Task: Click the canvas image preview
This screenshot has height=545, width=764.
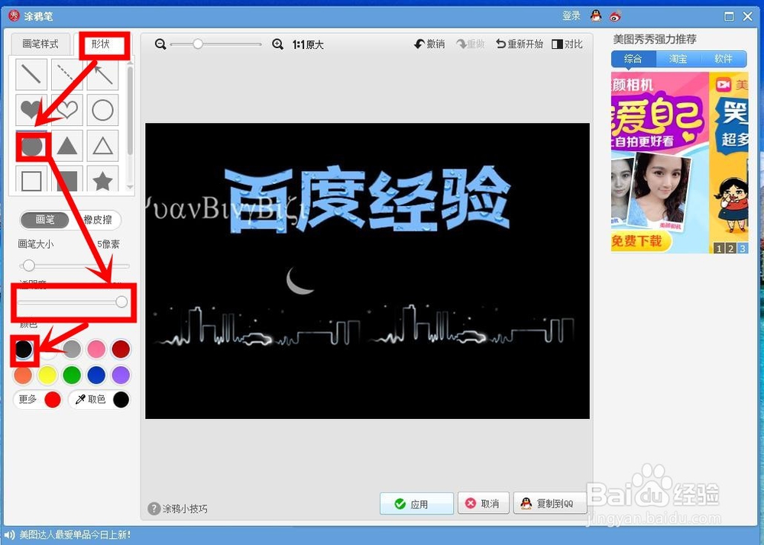Action: pyautogui.click(x=367, y=270)
